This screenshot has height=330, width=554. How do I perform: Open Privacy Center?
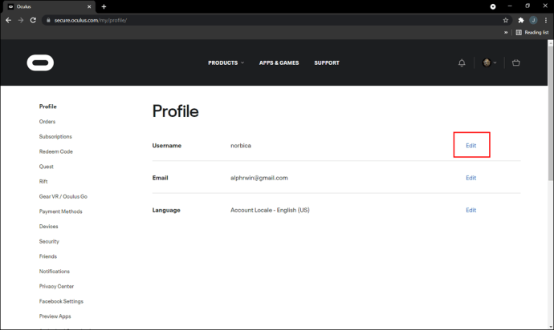pyautogui.click(x=56, y=286)
